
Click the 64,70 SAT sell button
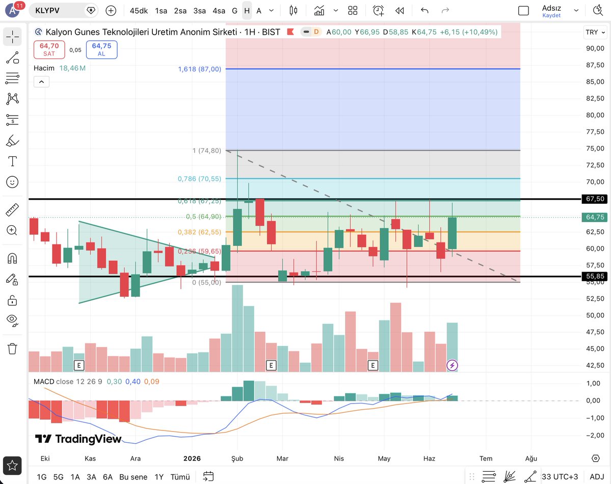[x=49, y=49]
